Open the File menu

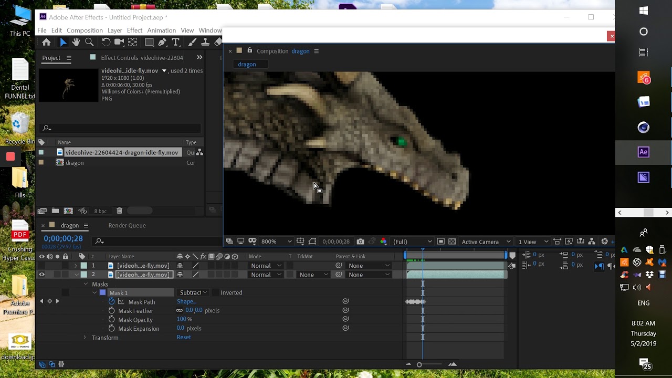tap(42, 30)
